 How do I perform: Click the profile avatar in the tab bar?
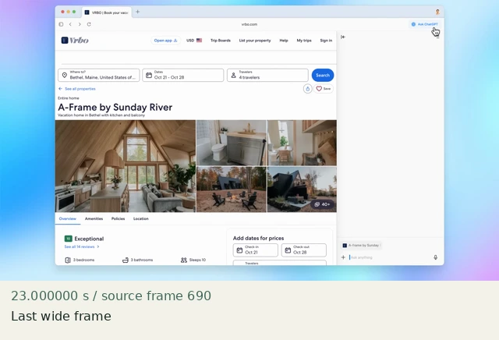[x=437, y=12]
